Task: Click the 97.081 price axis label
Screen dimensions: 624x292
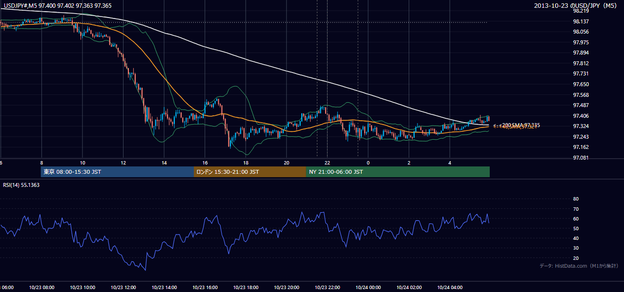Action: tap(581, 158)
